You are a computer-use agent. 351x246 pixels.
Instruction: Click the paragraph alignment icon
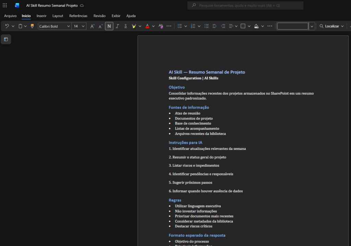(231, 26)
